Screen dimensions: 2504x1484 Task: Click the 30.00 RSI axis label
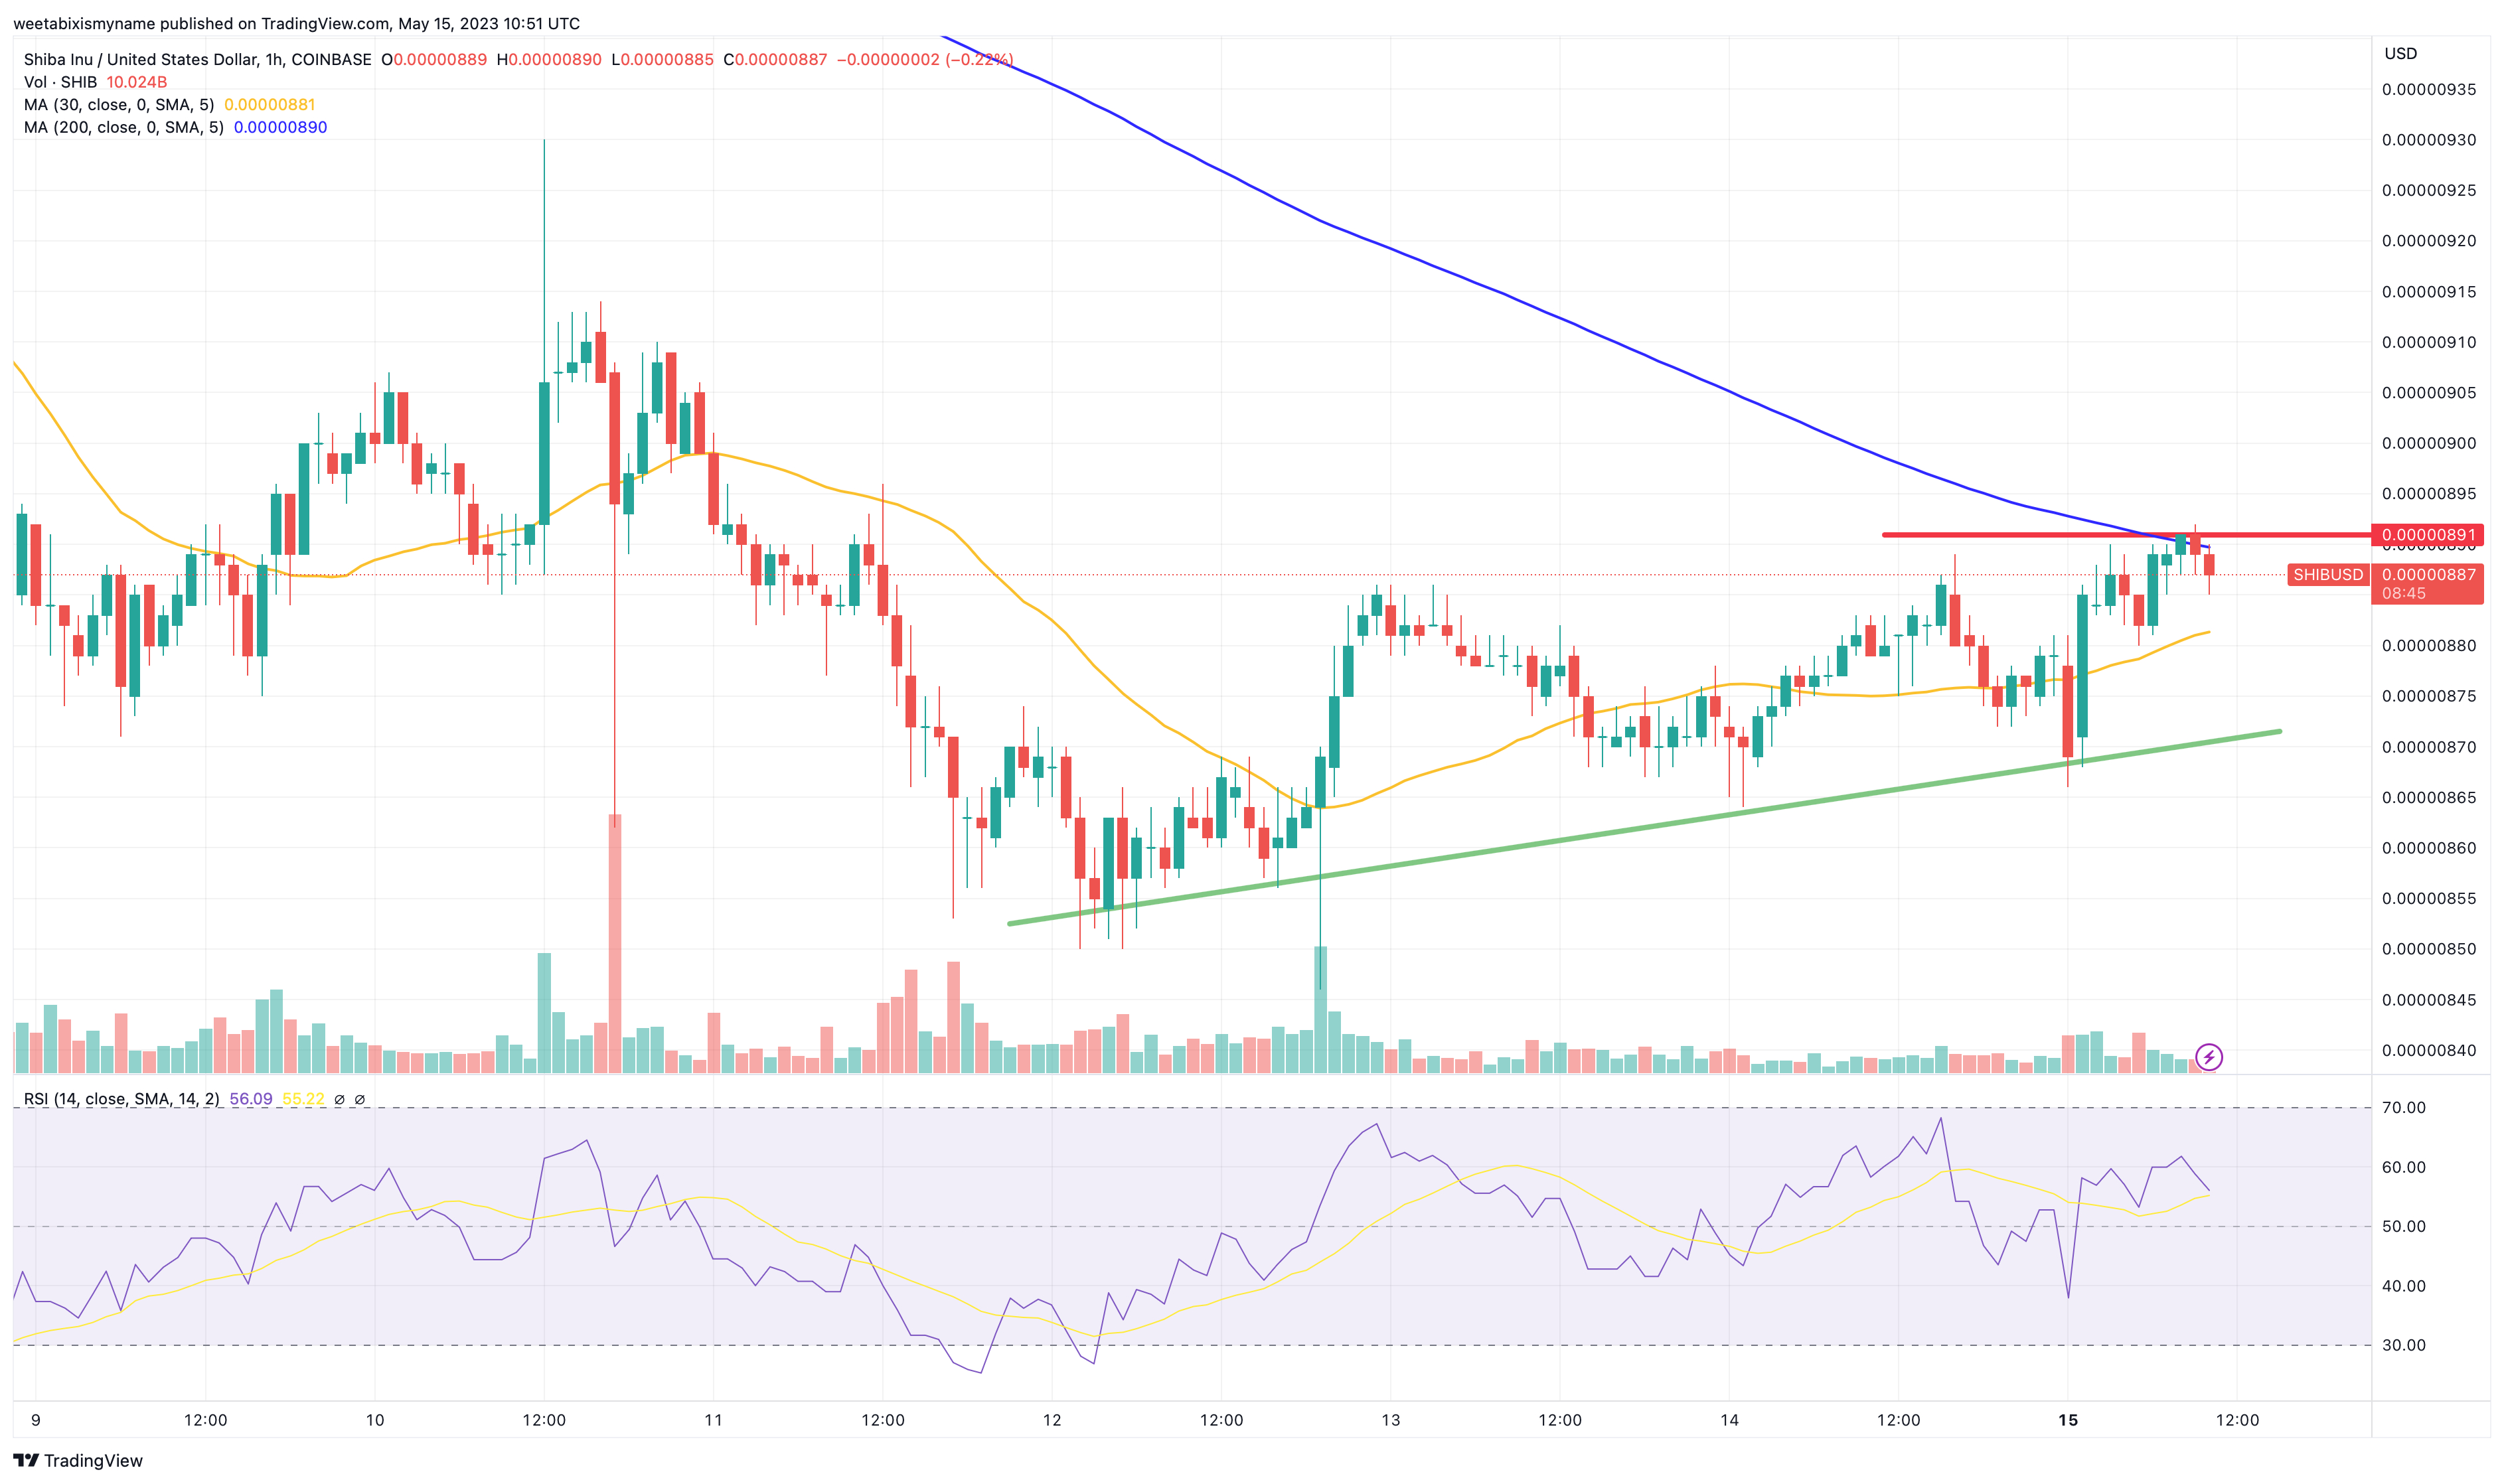(2404, 1345)
